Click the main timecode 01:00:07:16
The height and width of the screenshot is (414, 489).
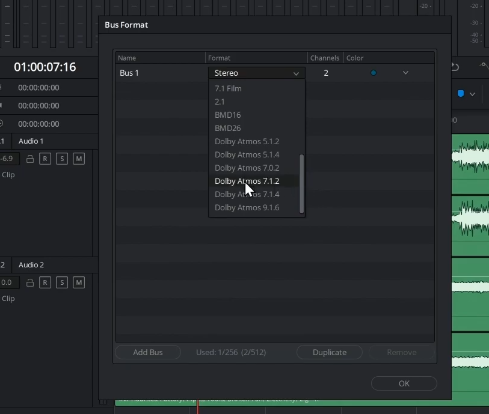pyautogui.click(x=45, y=67)
